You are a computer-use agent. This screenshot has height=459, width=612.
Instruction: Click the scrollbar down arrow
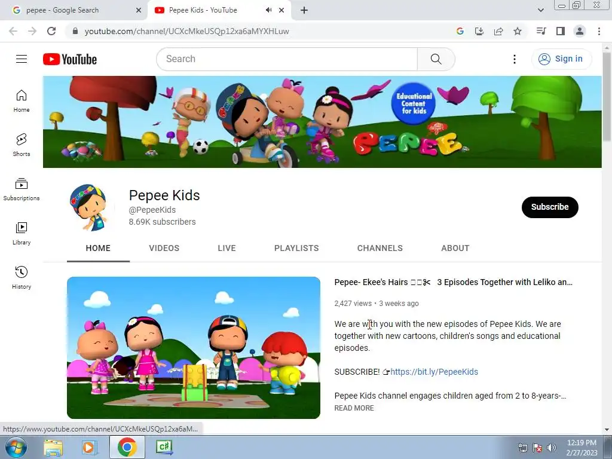607,429
